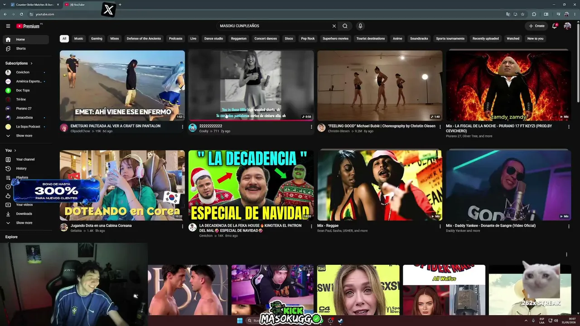Open the notifications bell
The height and width of the screenshot is (326, 580).
554,26
